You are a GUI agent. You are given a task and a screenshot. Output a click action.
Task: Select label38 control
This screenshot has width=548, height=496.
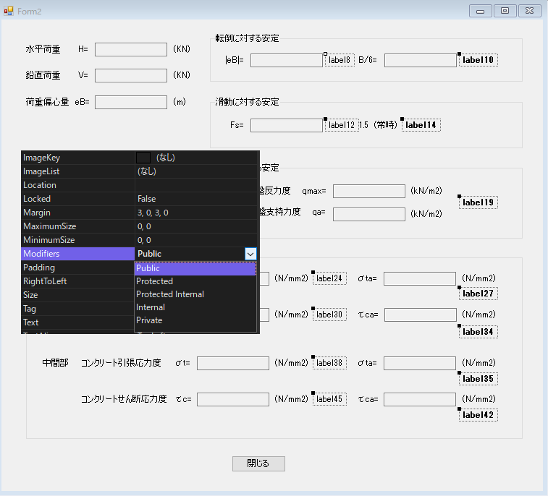pos(329,363)
